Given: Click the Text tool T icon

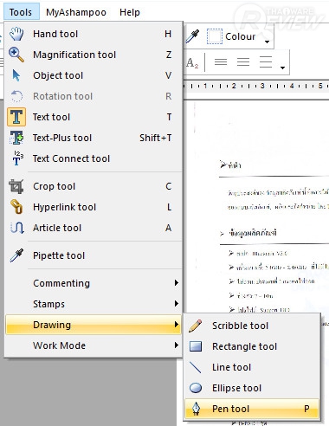Looking at the screenshot, I should pos(16,117).
